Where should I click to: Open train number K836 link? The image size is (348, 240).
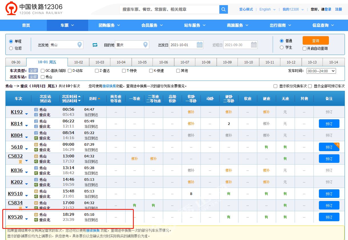click(x=17, y=170)
